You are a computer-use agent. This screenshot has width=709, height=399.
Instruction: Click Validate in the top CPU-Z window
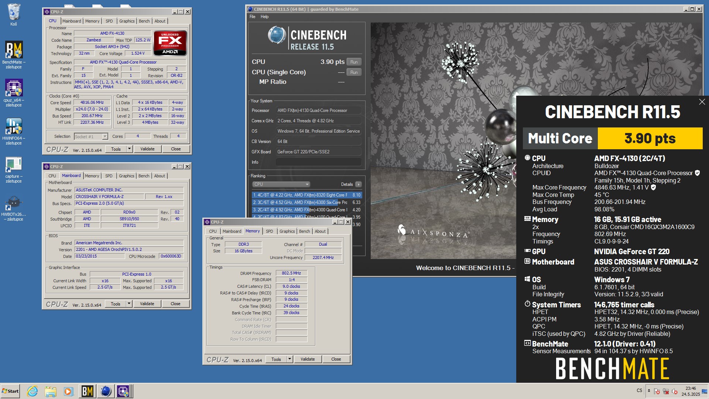pyautogui.click(x=147, y=149)
